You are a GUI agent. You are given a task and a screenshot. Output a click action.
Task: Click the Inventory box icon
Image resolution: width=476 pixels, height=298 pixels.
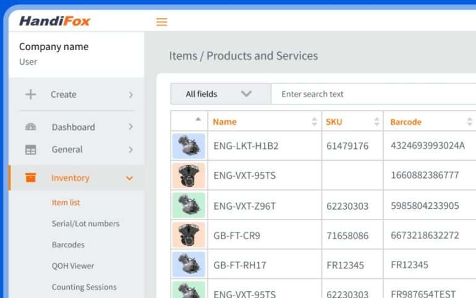tap(30, 178)
